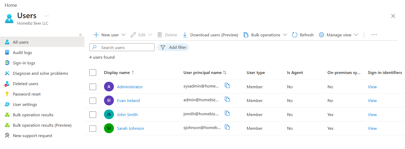Screen dimensions: 405x149
Task: Click the Bulk operation results icon
Action: pyautogui.click(x=7, y=115)
